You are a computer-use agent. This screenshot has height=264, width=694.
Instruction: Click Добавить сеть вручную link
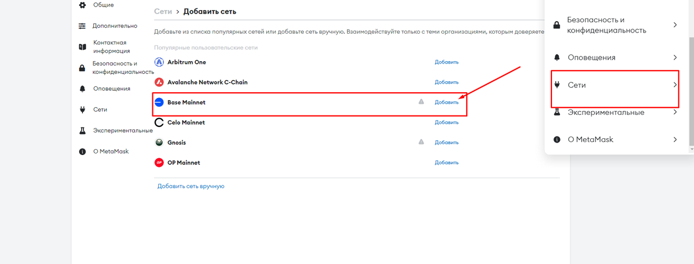[x=191, y=186]
